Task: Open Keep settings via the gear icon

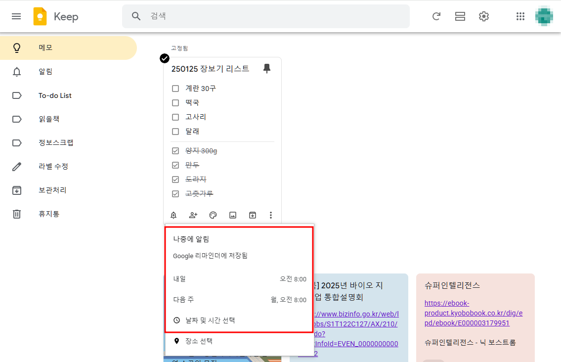Action: (x=483, y=16)
